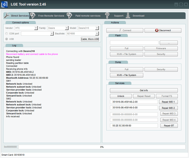Viewport: 189px width, 158px height.
Task: Click the Repair BT button
Action: tap(169, 125)
